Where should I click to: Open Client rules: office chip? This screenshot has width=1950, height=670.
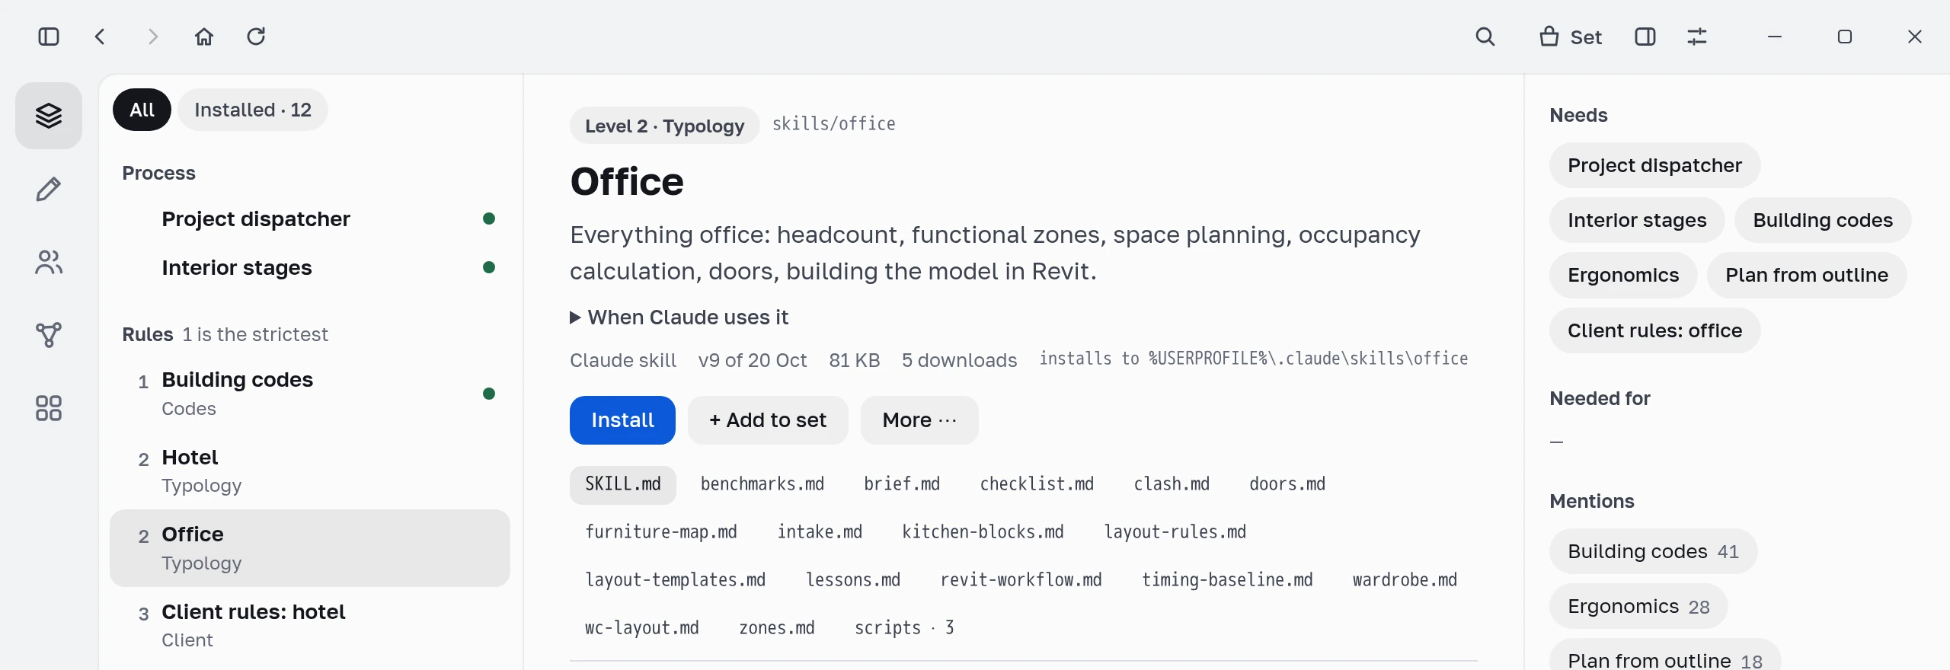point(1654,330)
